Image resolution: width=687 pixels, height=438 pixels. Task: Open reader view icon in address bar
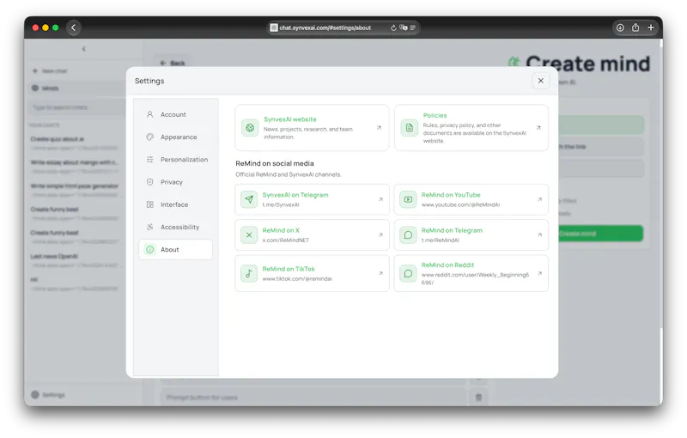click(x=413, y=27)
